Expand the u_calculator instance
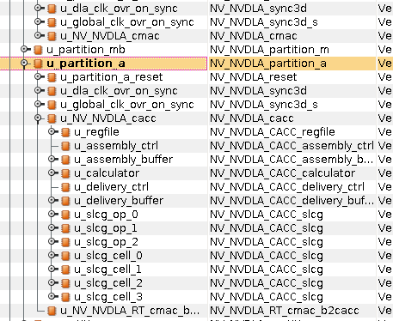Image resolution: width=393 pixels, height=321 pixels. [52, 173]
